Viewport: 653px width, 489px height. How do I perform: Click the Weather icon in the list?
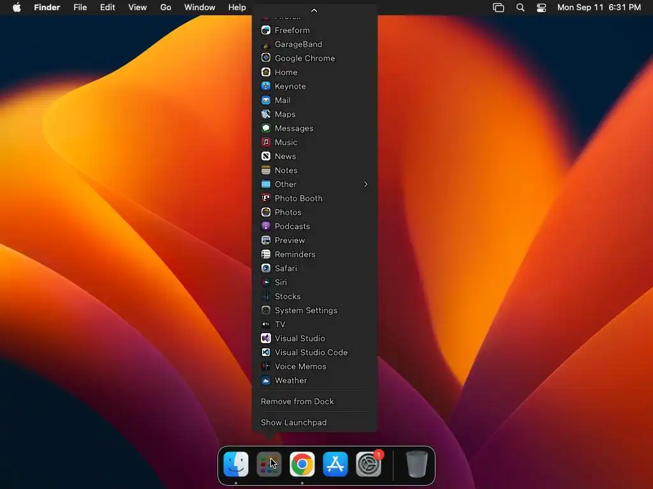(x=266, y=380)
